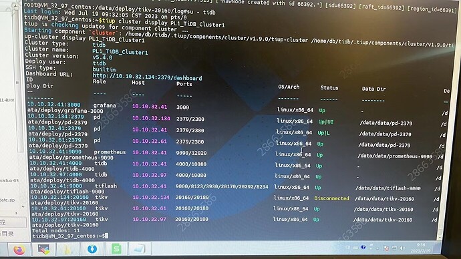Screen dimensions: 461x259
Task: Click the blue round app taskbar icon
Action: pyautogui.click(x=92, y=249)
